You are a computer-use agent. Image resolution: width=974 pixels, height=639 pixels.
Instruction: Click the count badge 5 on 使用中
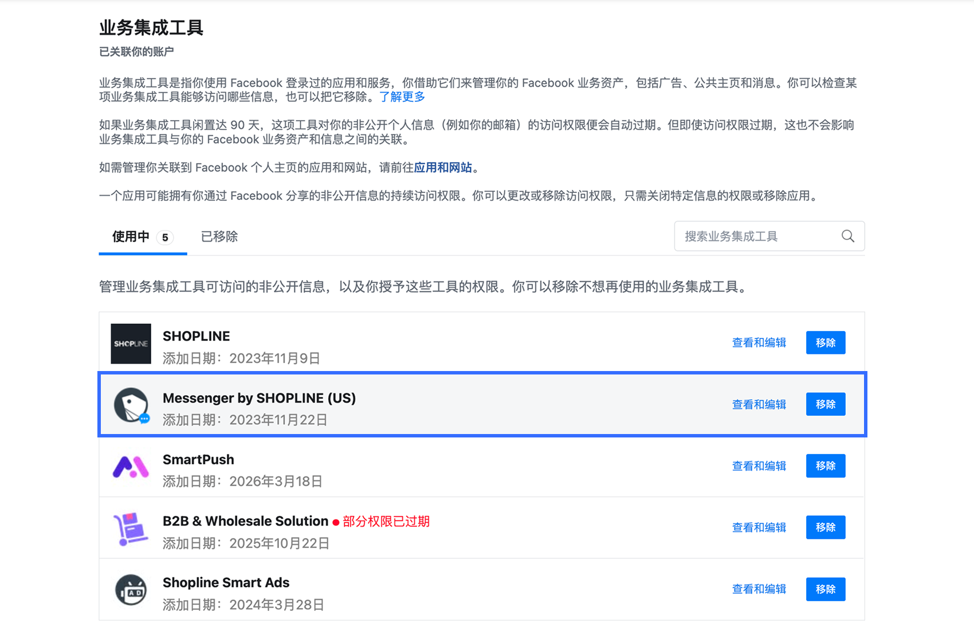click(x=165, y=238)
